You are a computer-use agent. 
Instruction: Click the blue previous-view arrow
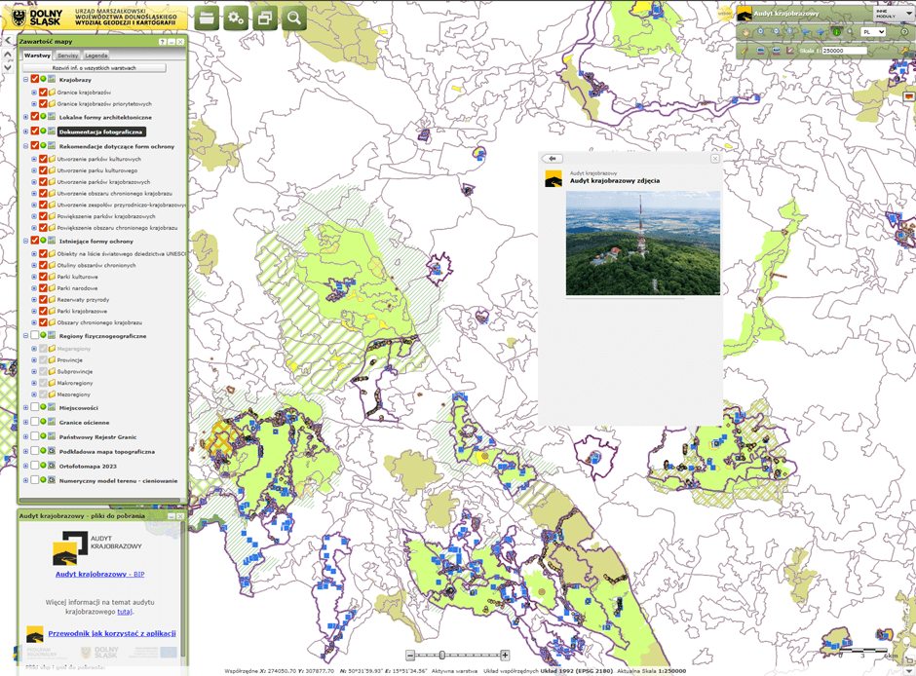(x=806, y=32)
